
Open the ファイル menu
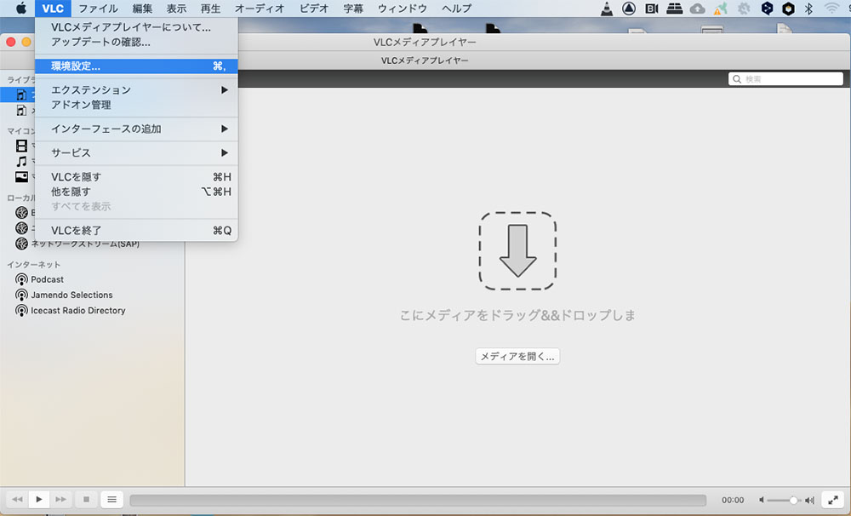pyautogui.click(x=98, y=9)
